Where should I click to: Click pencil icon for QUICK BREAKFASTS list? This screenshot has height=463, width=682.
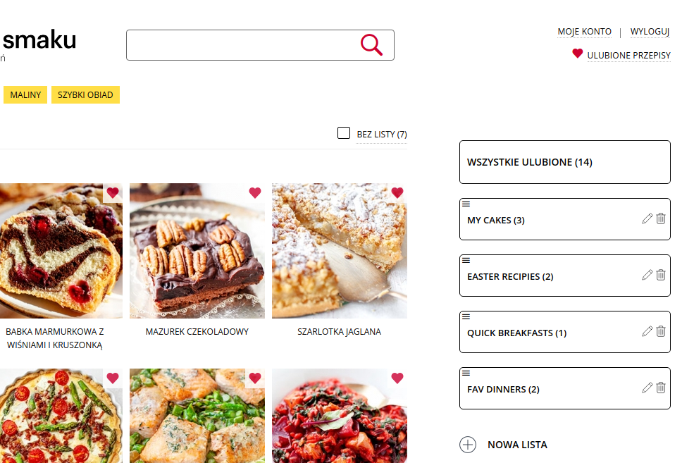click(x=647, y=331)
